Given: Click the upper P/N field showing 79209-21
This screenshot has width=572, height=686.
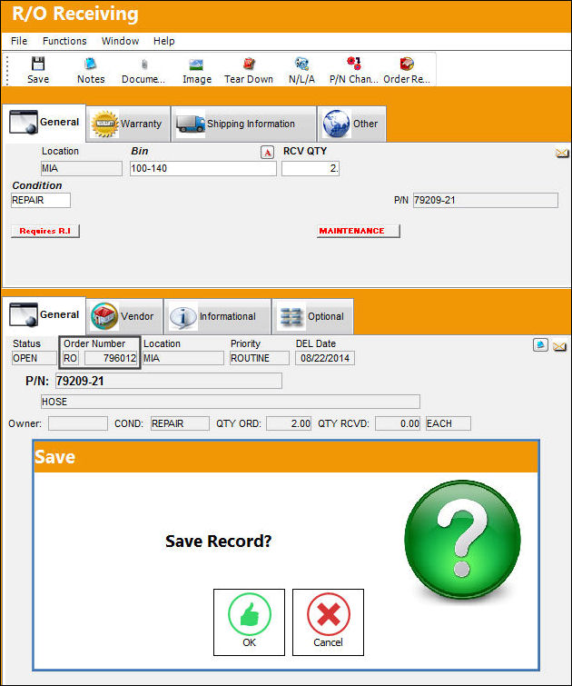Looking at the screenshot, I should [486, 201].
